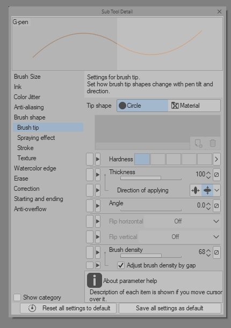Expand the Flip vertical row arrow
This screenshot has height=328, width=231.
point(98,237)
